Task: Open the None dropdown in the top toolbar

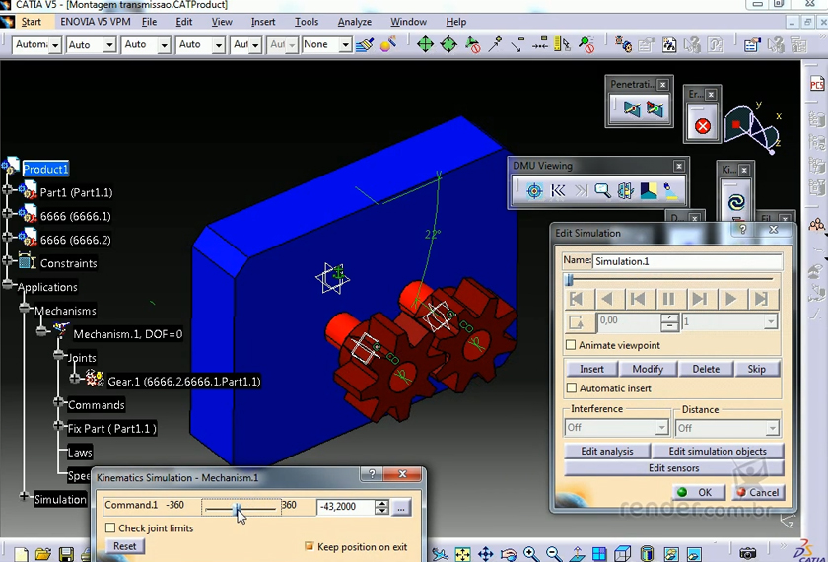Action: coord(345,45)
